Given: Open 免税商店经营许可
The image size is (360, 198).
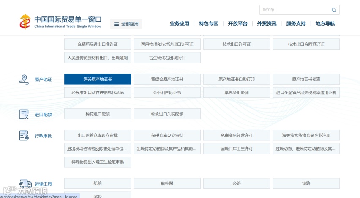Looking at the screenshot, I should click(x=237, y=135).
